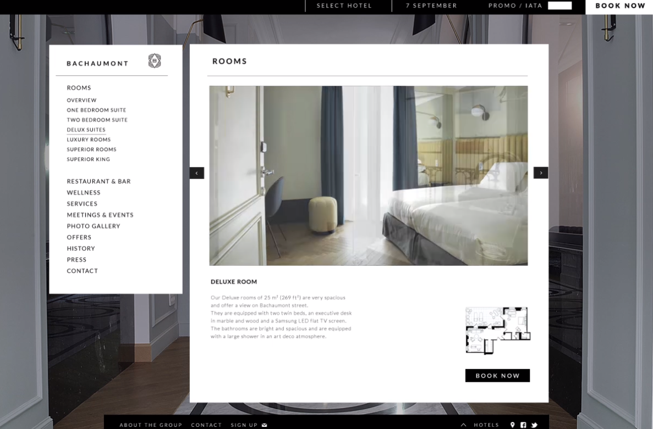Screen dimensions: 653x429
Task: Advance to next room photo arrow
Action: (x=541, y=173)
